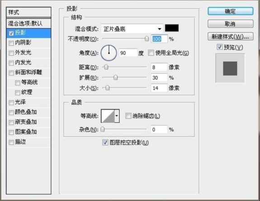The height and width of the screenshot is (201, 260).
Task: Click 新建样式(W)... button
Action: coord(230,37)
